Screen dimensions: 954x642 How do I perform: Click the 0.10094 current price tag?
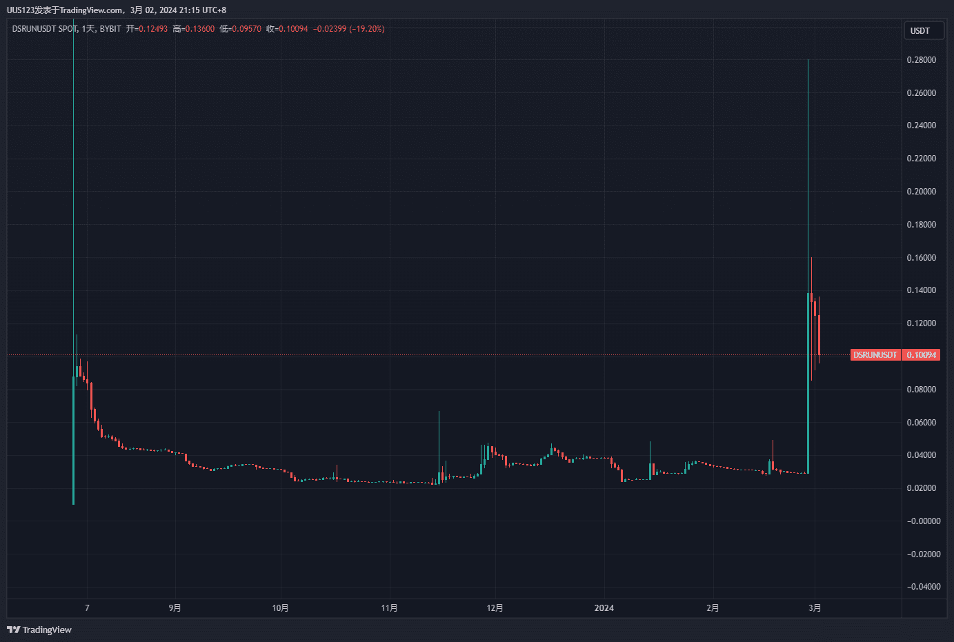(922, 355)
